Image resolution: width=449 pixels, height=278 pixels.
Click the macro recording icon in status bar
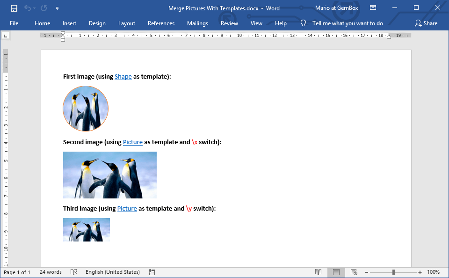click(152, 272)
